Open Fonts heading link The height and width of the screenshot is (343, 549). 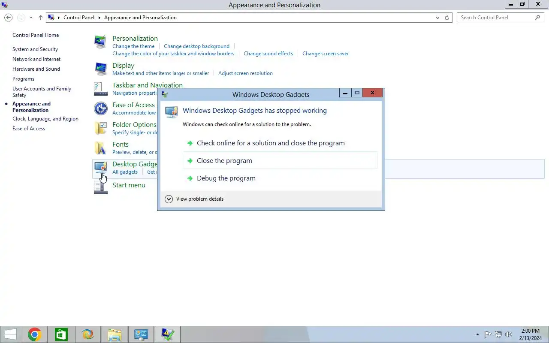click(x=121, y=144)
